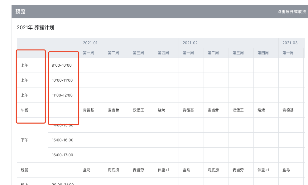Click the 预览 panel header title

(21, 12)
